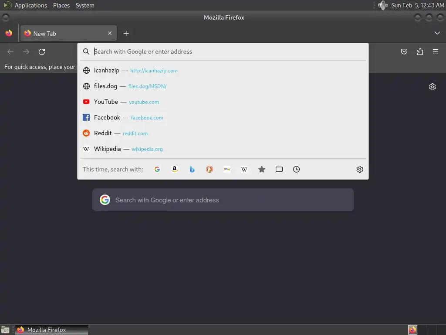The width and height of the screenshot is (446, 335).
Task: Search this time with Amazon
Action: 175,169
